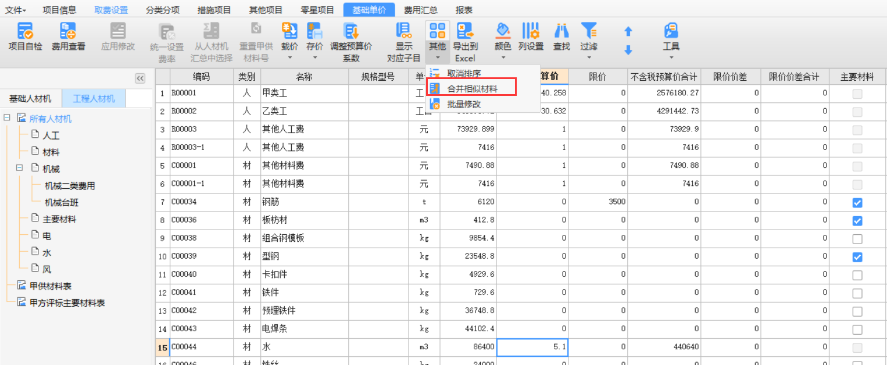Viewport: 887px width, 365px height.
Task: Open the 列设置 column settings
Action: pos(530,31)
